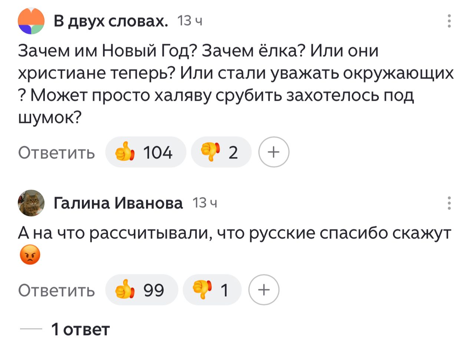The height and width of the screenshot is (343, 476).
Task: Click the first comment's 13 ч timestamp
Action: click(189, 21)
